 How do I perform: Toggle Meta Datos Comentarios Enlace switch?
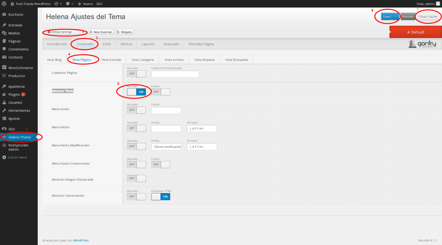point(161,164)
